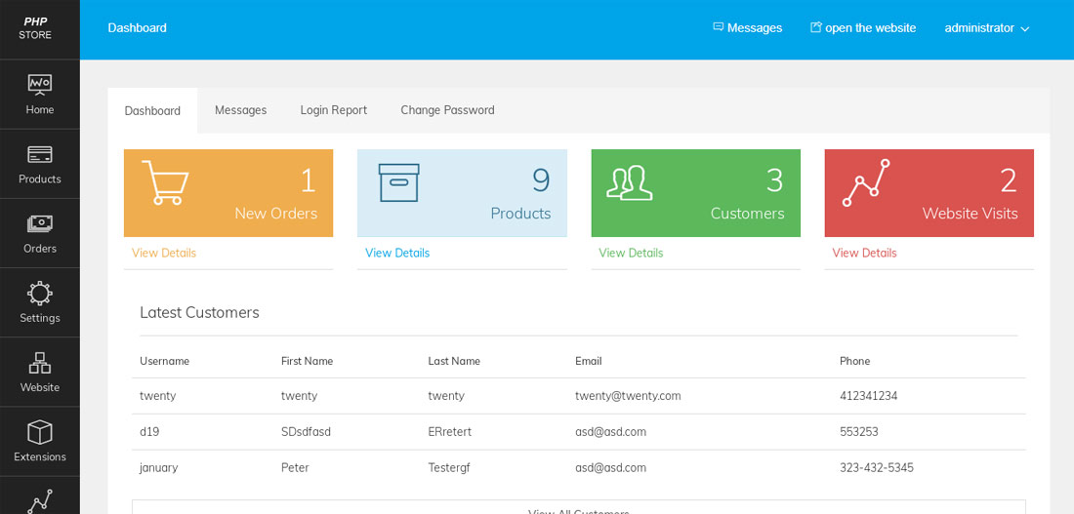Click the PHP Store logo
Image resolution: width=1074 pixels, height=514 pixels.
click(35, 28)
